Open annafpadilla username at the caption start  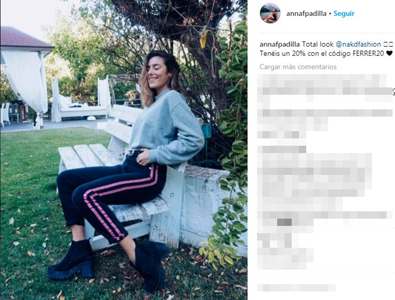tap(280, 44)
